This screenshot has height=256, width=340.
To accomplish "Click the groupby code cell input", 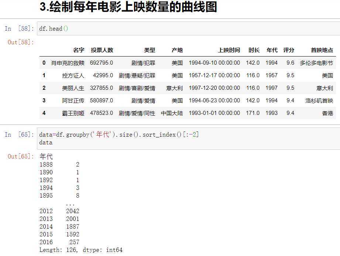I will point(188,139).
